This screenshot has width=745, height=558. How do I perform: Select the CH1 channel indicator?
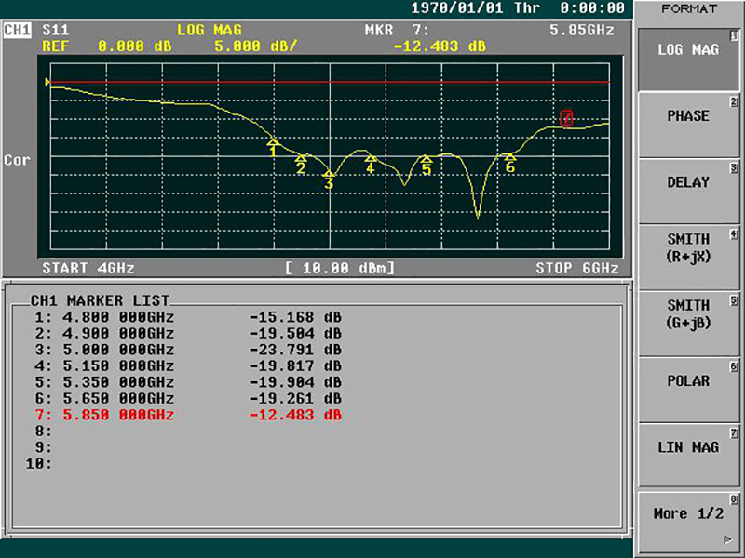click(x=18, y=30)
